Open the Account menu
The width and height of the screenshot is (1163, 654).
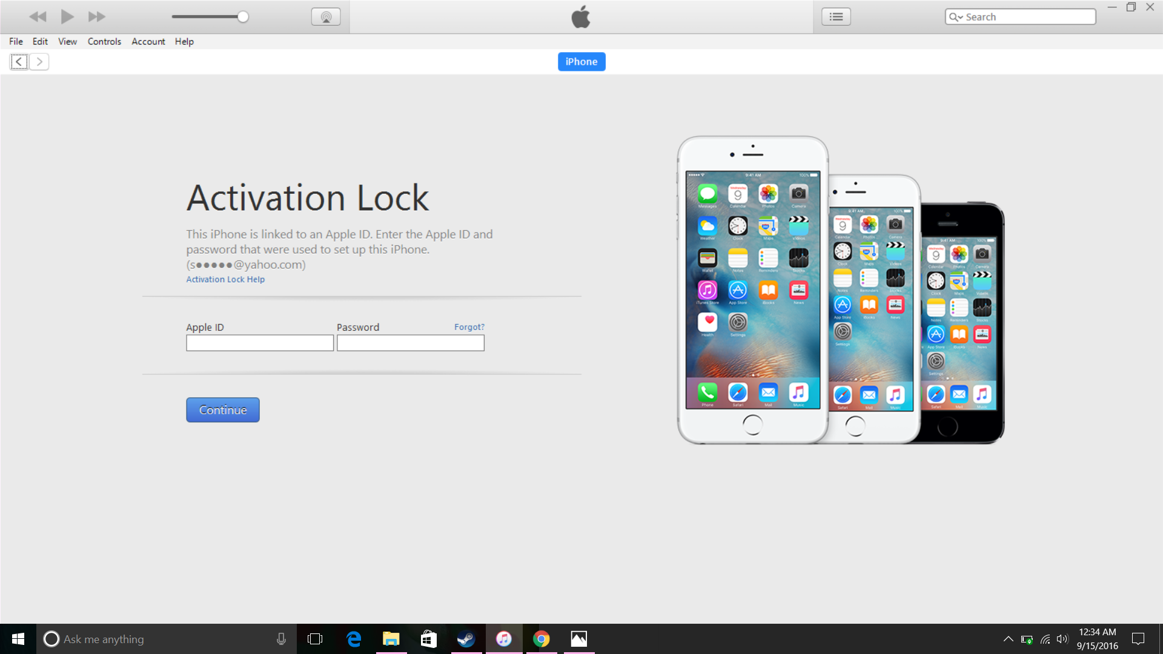(x=148, y=41)
